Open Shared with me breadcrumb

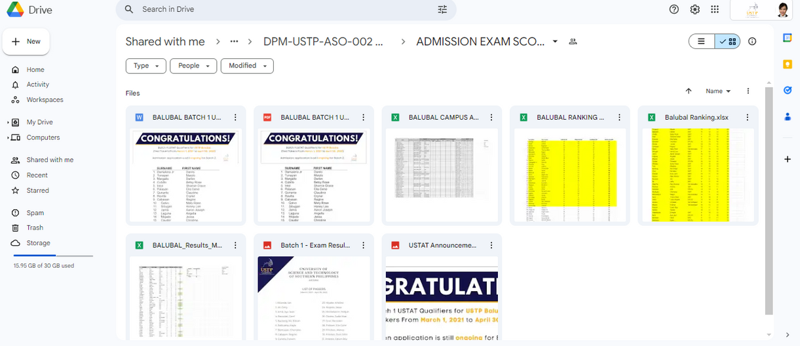click(x=165, y=41)
